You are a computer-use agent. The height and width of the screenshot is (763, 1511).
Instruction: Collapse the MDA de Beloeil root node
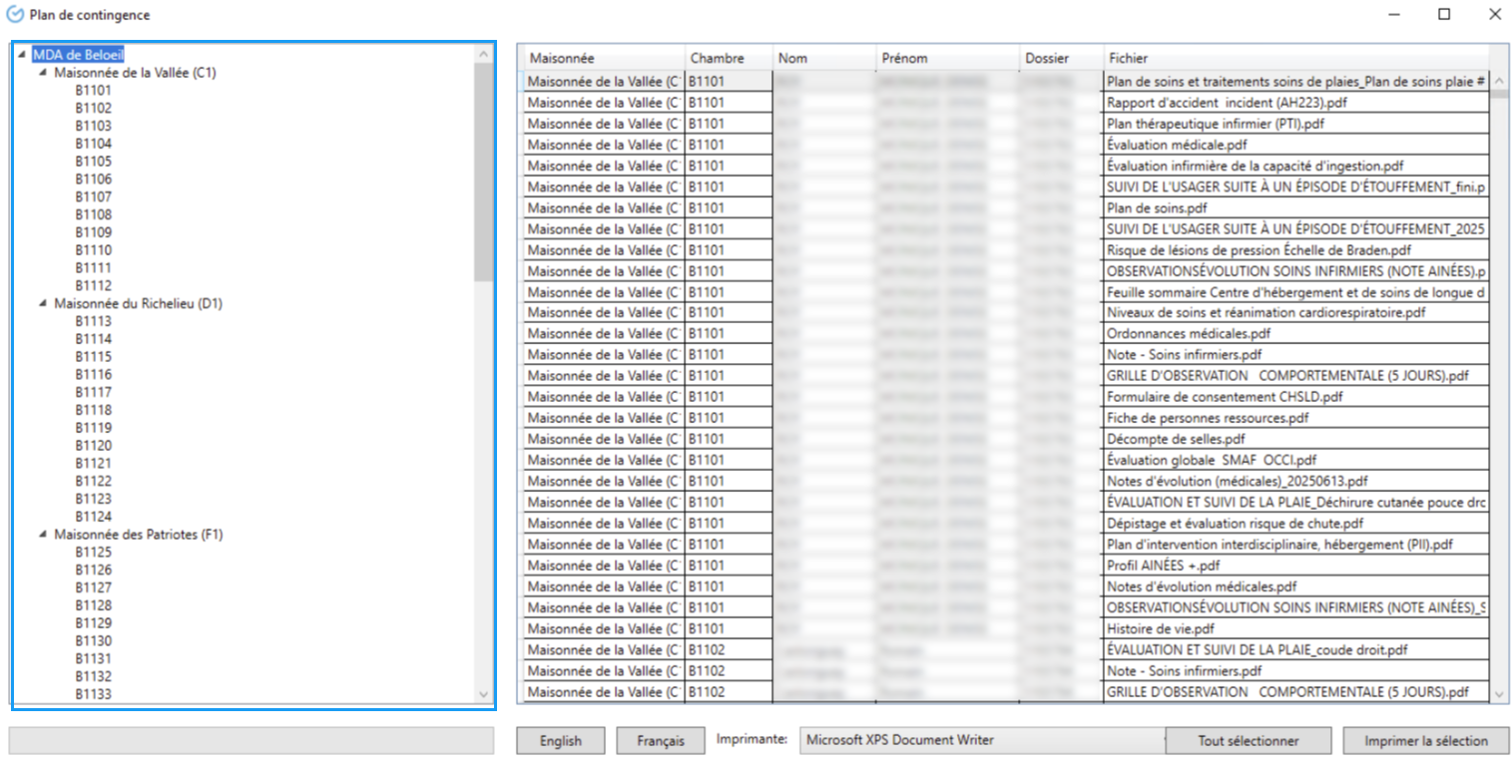pos(22,56)
